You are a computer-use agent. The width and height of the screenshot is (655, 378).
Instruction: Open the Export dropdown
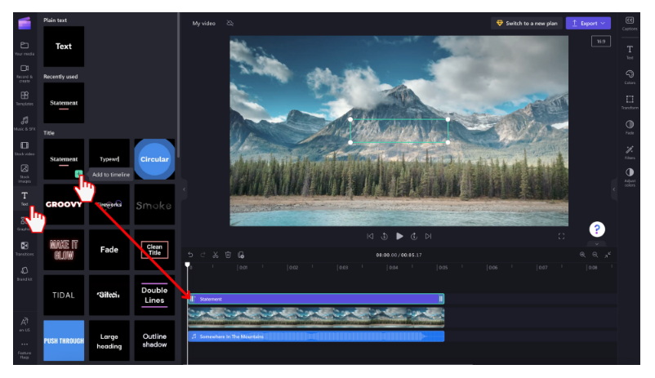pos(588,24)
